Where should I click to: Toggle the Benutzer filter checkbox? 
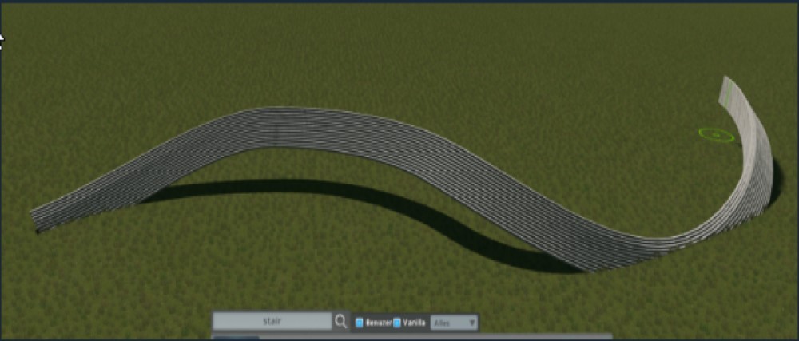pyautogui.click(x=360, y=323)
